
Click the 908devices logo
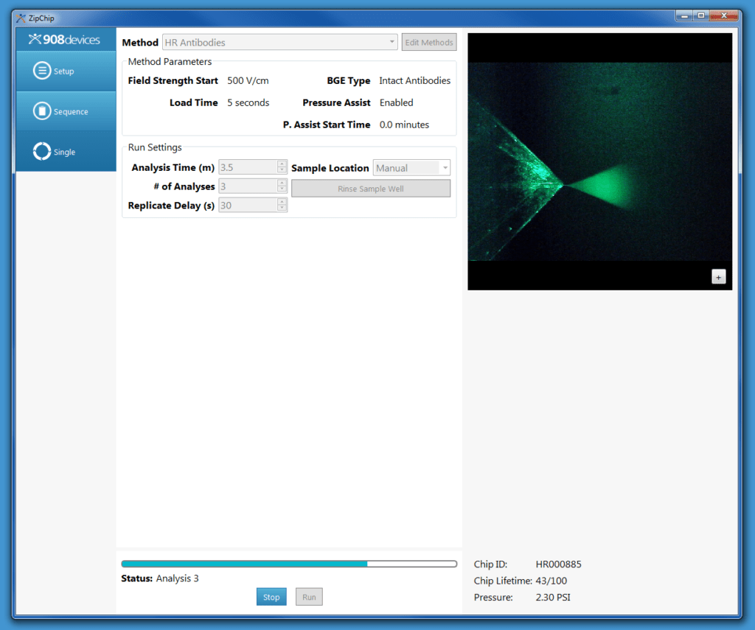pyautogui.click(x=65, y=38)
